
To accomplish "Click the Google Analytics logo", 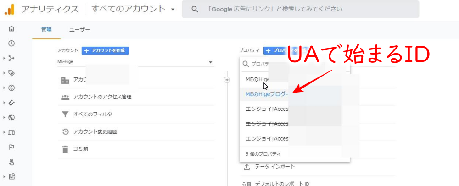I will click(x=9, y=9).
